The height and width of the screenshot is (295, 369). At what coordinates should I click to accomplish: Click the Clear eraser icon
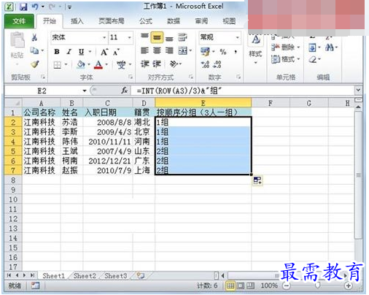313,59
